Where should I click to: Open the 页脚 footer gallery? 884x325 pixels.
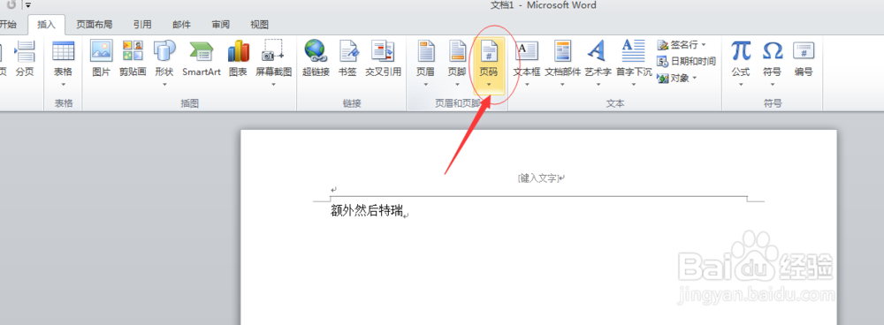(x=457, y=63)
